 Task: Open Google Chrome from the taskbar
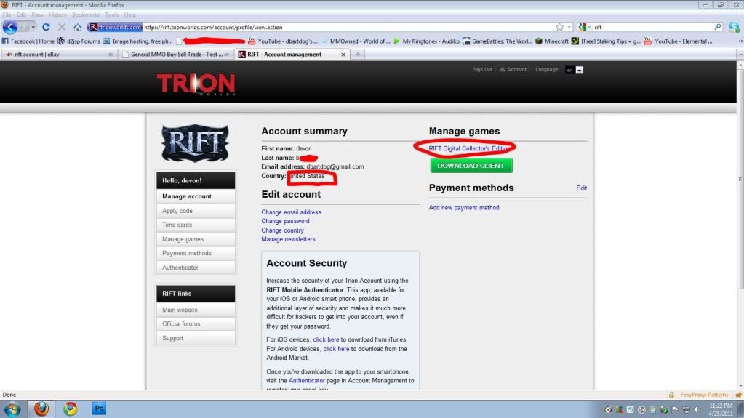[x=71, y=409]
